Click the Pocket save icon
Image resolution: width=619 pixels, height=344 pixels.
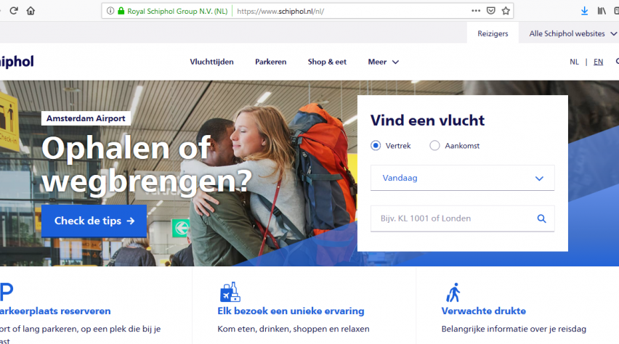tap(491, 11)
